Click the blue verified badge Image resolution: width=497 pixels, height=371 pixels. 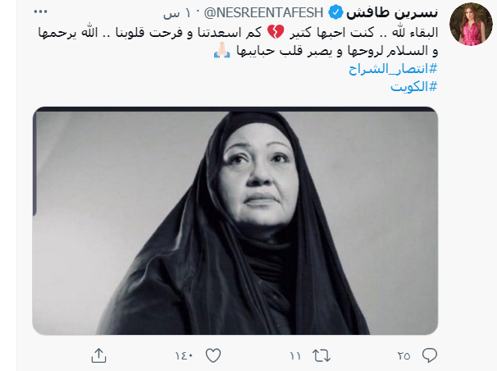(x=335, y=12)
